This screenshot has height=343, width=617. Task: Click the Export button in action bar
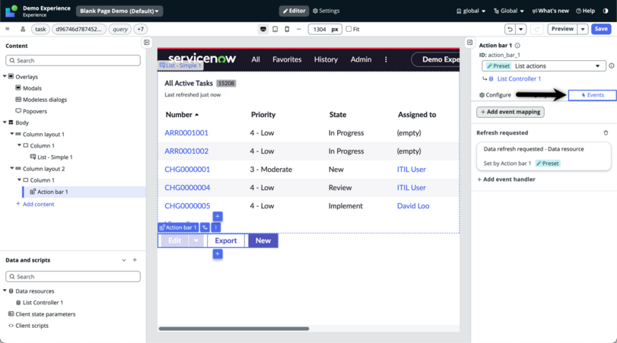click(x=226, y=241)
